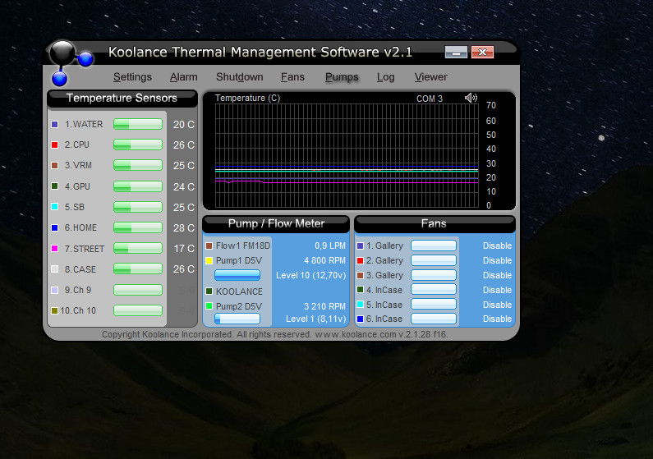
Task: Click the temperature history graph
Action: coord(347,156)
